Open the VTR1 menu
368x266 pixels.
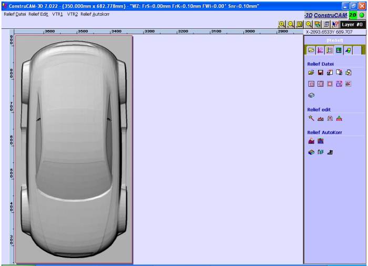pos(57,14)
